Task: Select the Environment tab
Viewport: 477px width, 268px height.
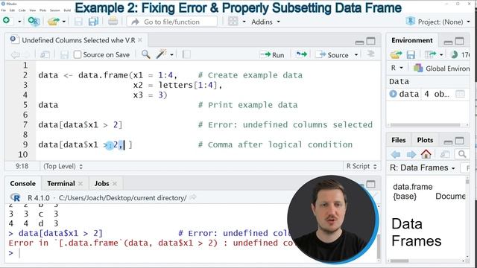Action: click(412, 40)
